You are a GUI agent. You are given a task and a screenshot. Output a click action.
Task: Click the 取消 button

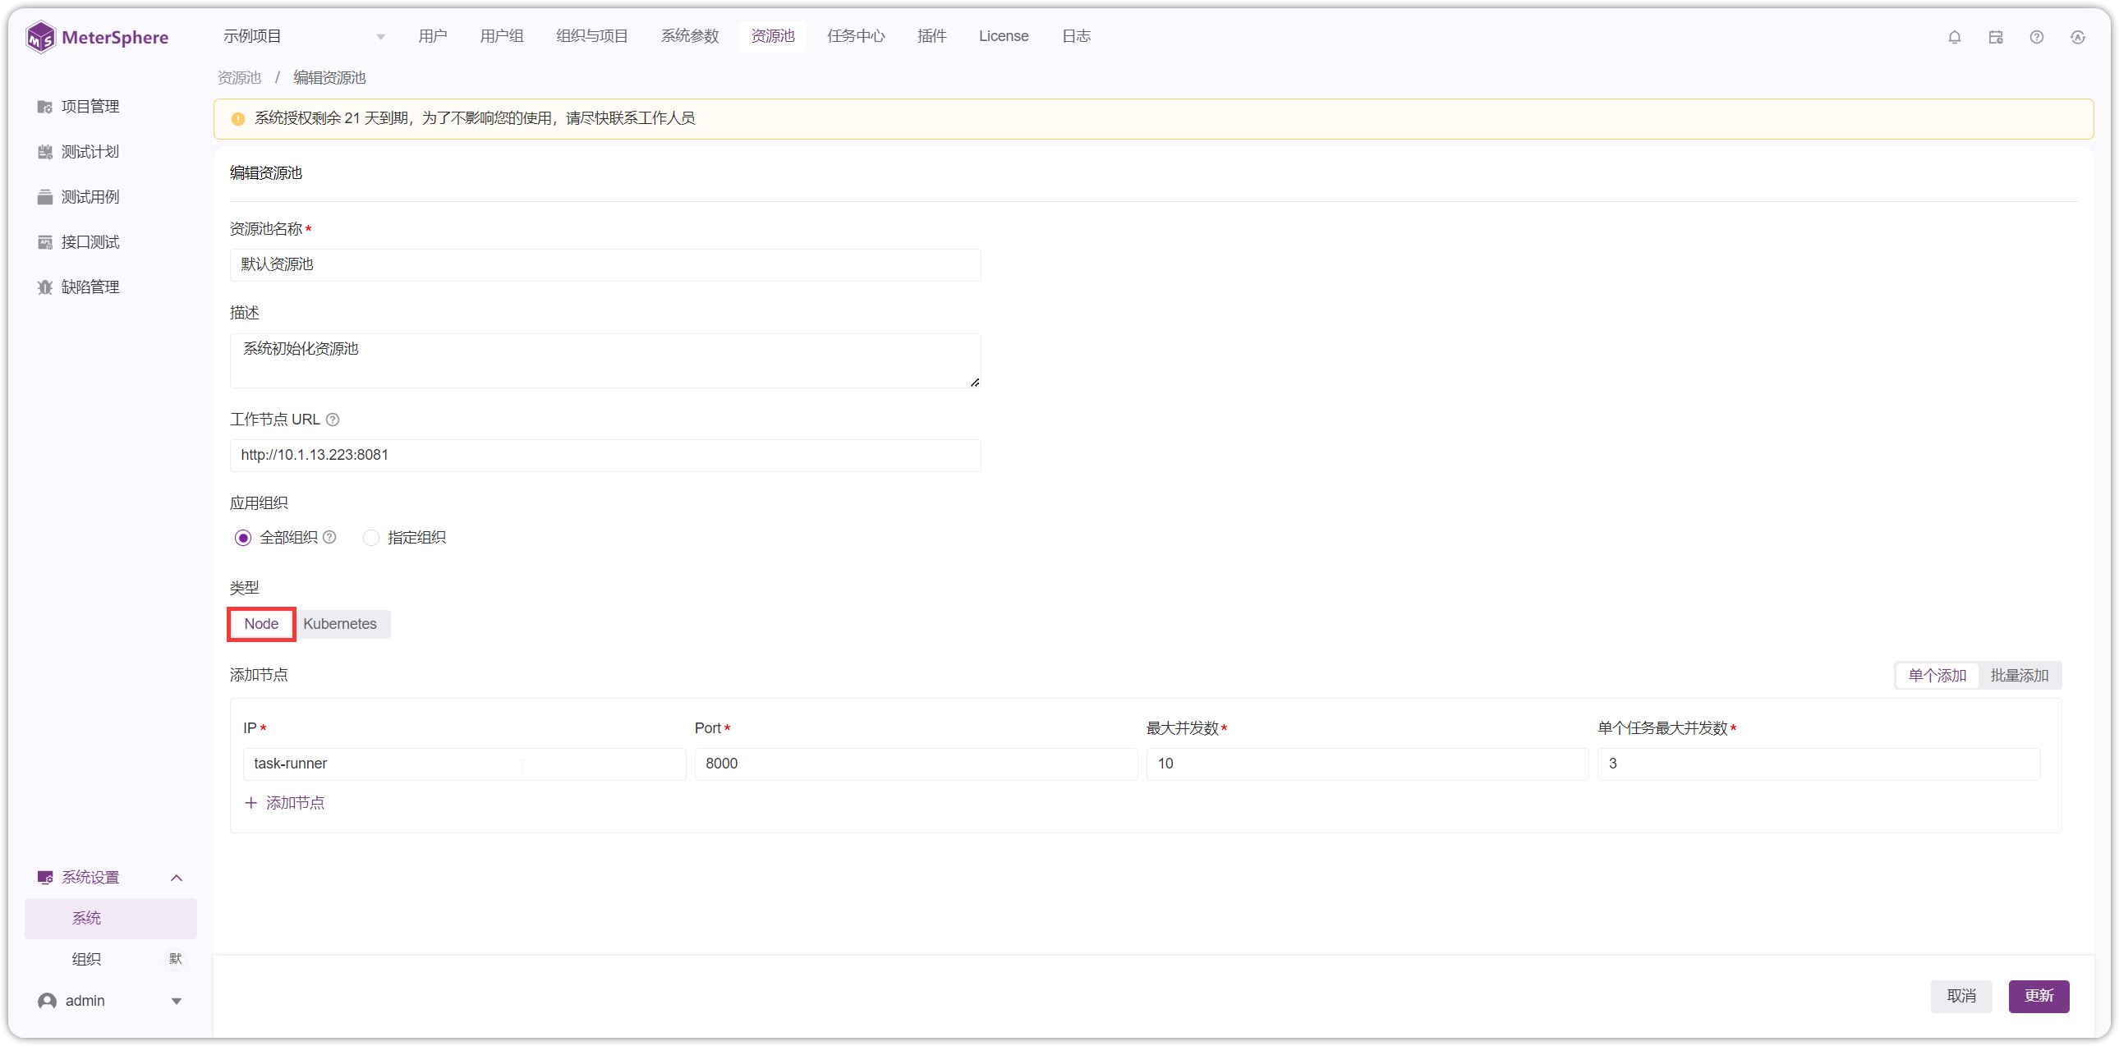[1961, 996]
